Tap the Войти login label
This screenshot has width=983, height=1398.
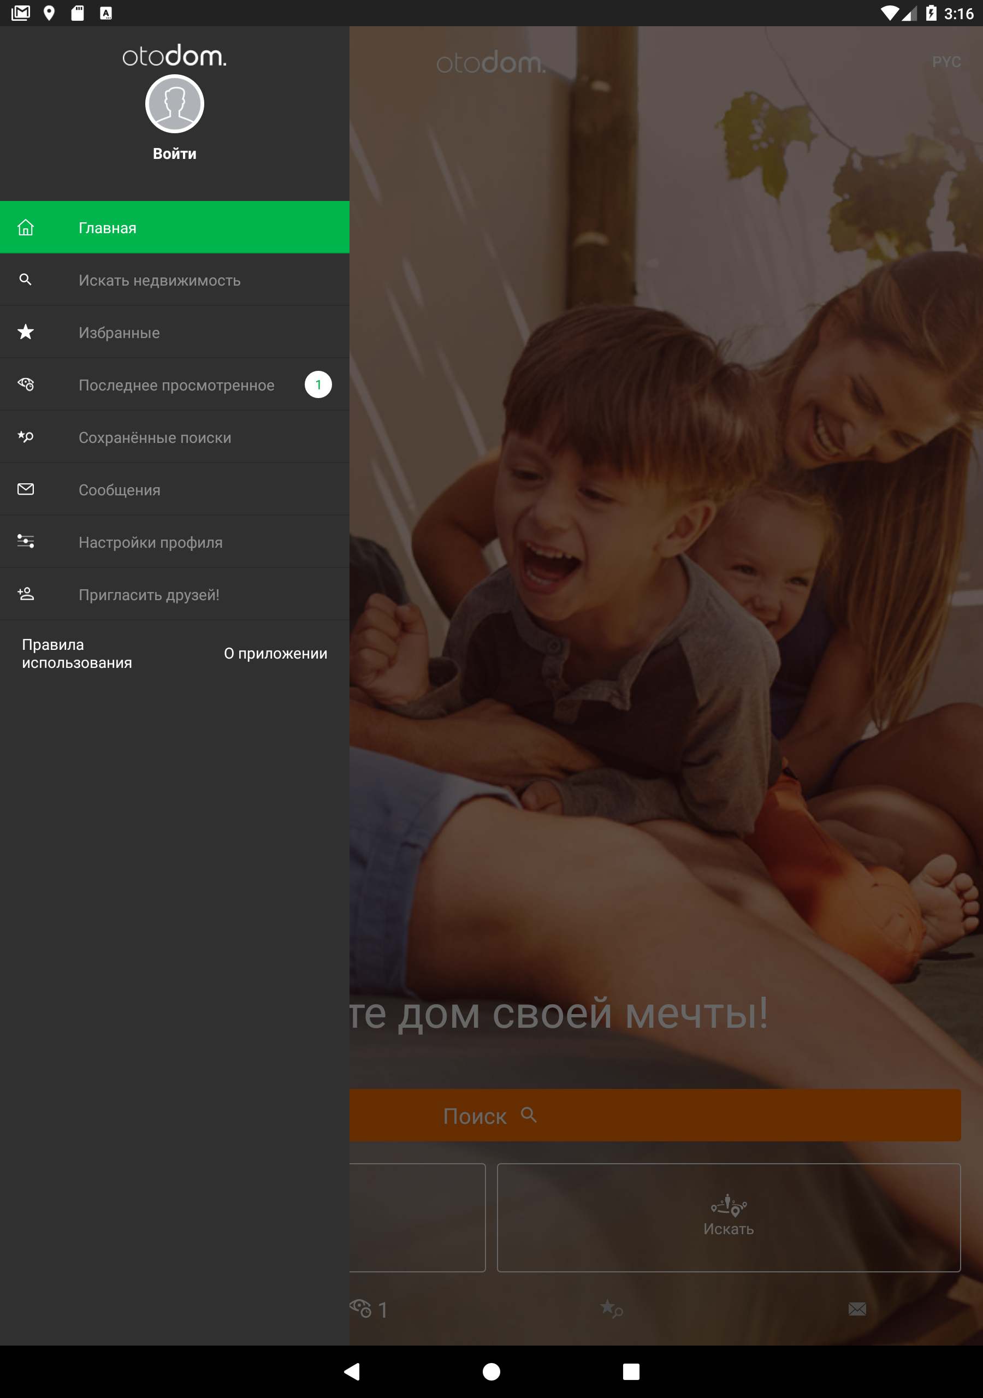point(175,154)
